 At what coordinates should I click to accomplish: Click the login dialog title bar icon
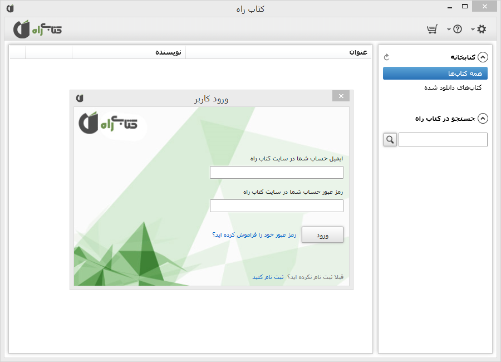[80, 98]
